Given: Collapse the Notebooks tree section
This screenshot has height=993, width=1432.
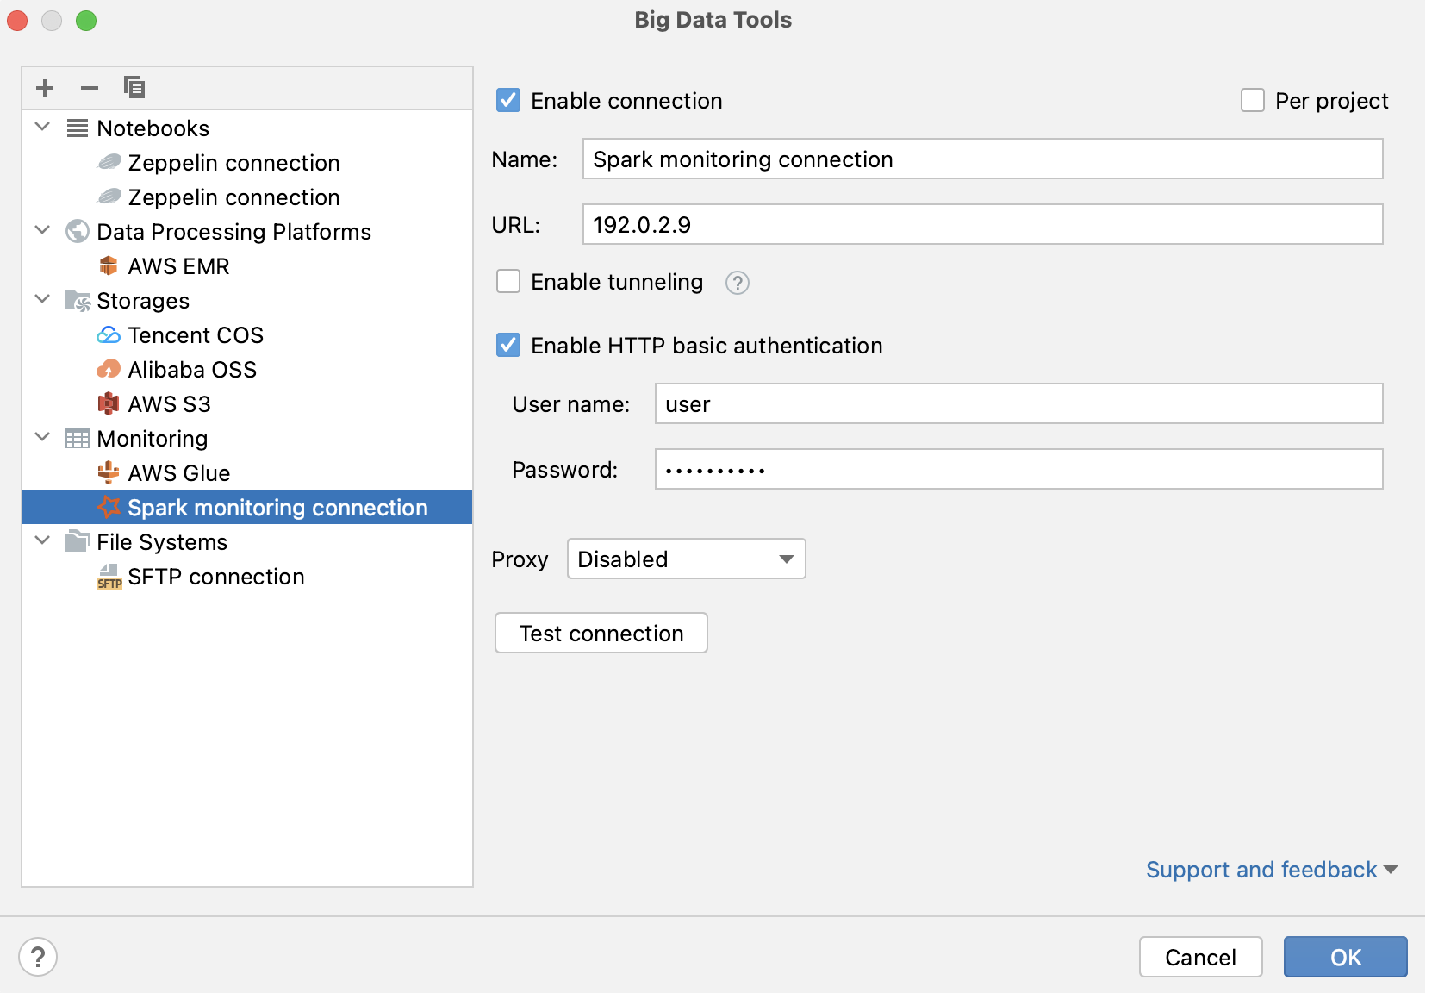Looking at the screenshot, I should tap(41, 127).
